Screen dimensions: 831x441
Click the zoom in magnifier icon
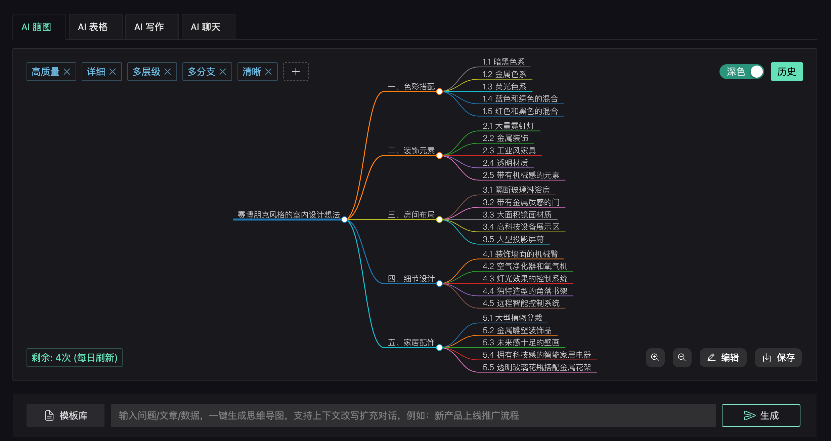pos(655,357)
